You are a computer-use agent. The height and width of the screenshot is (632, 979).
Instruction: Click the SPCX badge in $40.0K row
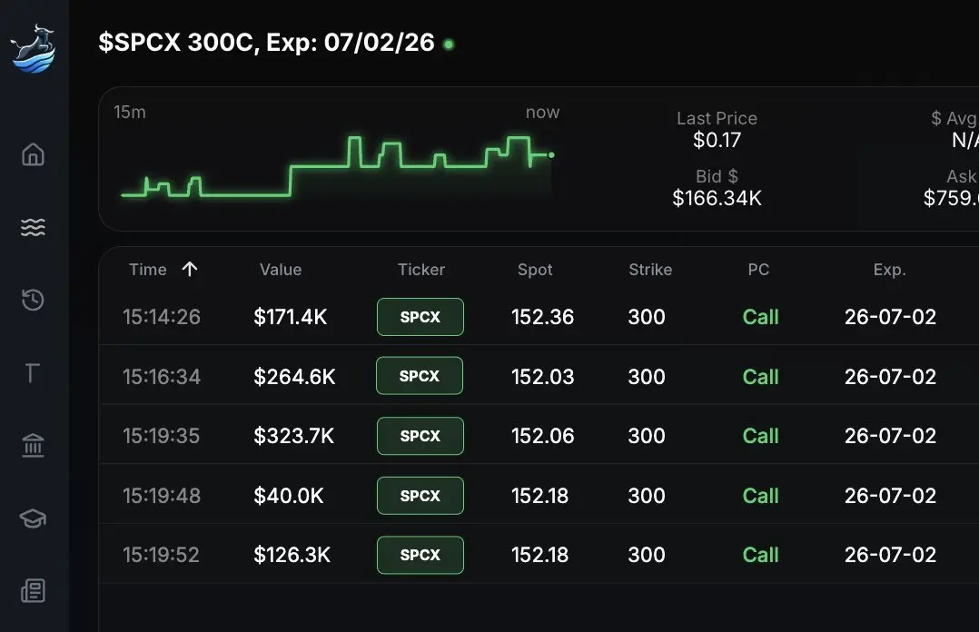pyautogui.click(x=420, y=495)
